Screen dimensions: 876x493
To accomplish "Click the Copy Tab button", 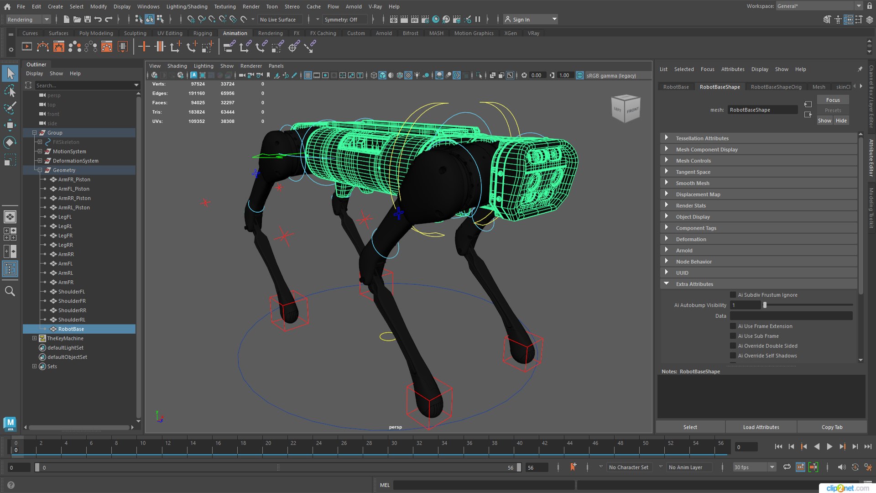I will point(832,427).
